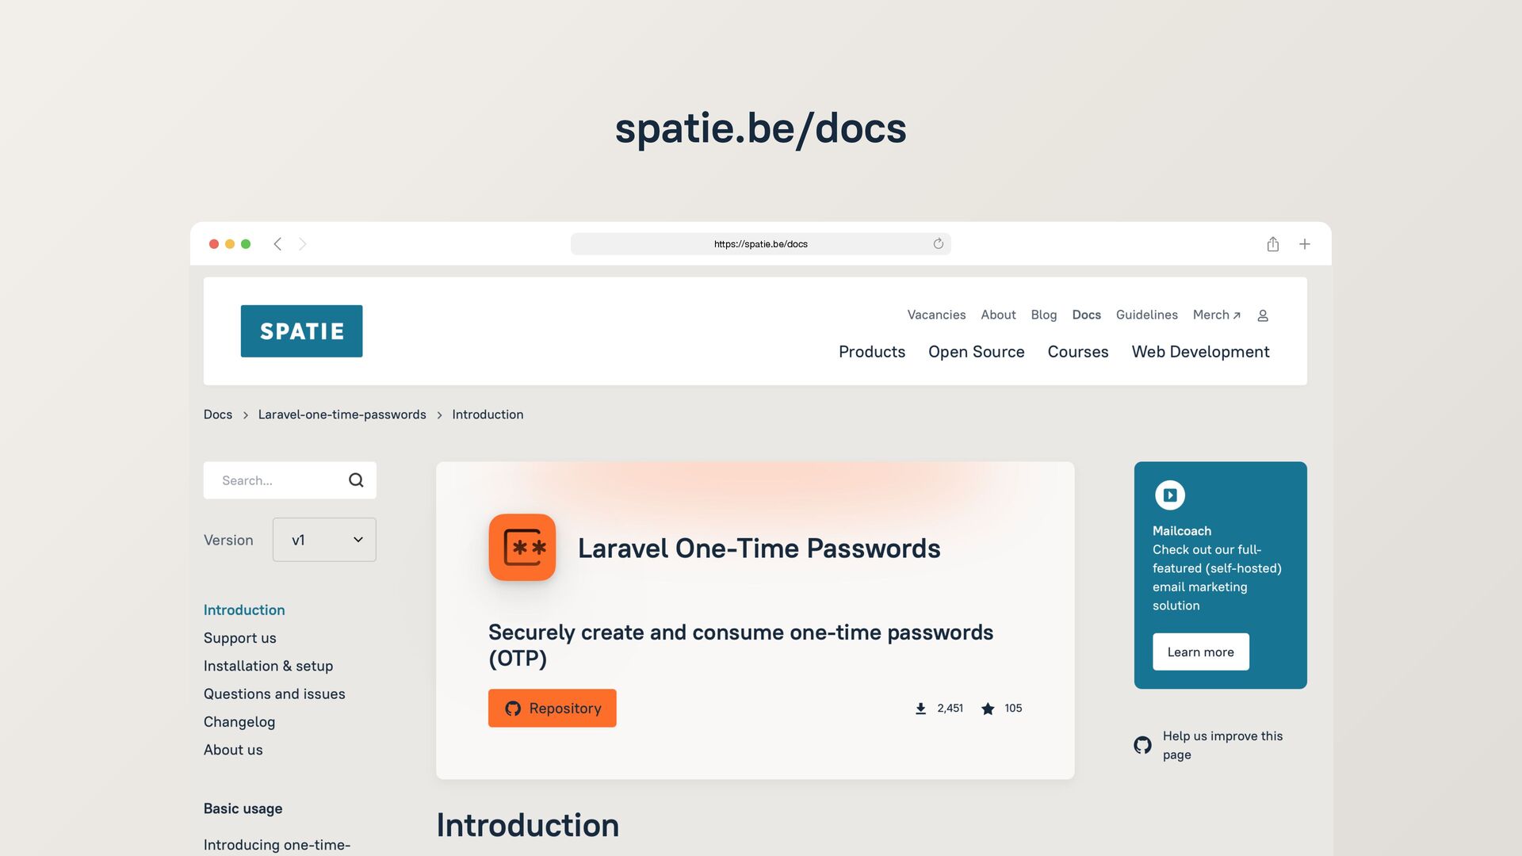The image size is (1522, 856).
Task: Click the Mailcoach play logo icon
Action: tap(1169, 495)
